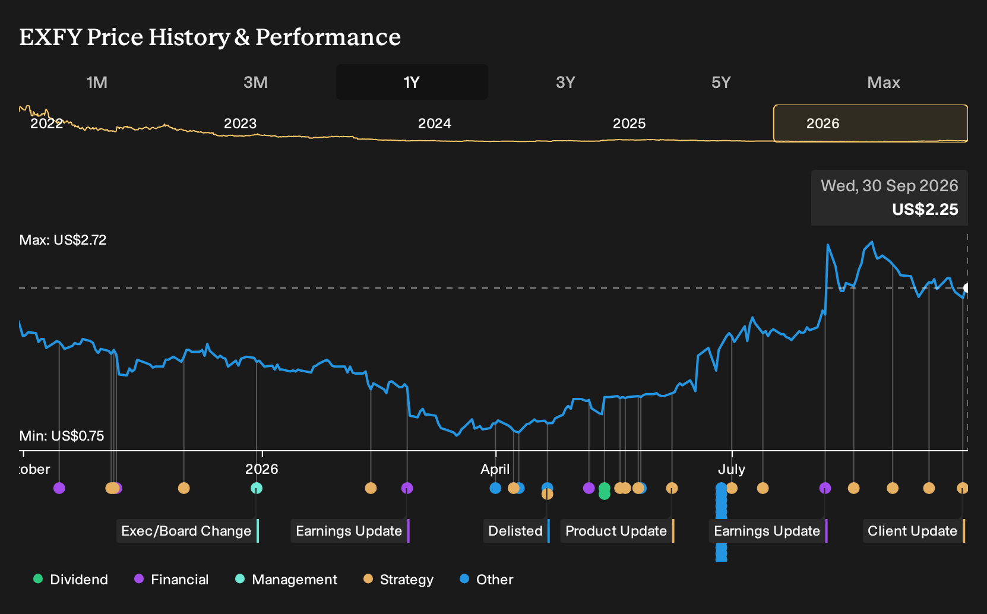Image resolution: width=987 pixels, height=614 pixels.
Task: Open the Earnings Update label after July
Action: (768, 531)
